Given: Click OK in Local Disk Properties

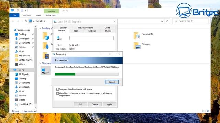Looking at the screenshot, I should [80, 104].
